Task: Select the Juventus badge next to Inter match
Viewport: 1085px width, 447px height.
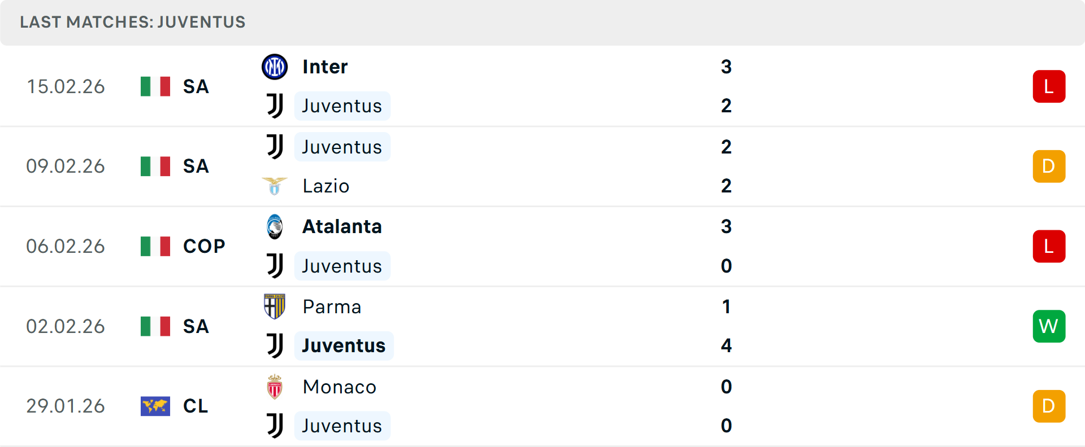Action: click(x=275, y=106)
